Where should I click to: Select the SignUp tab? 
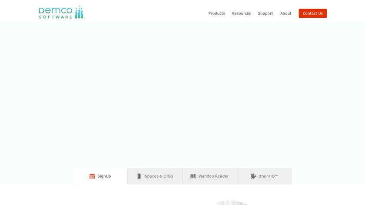[x=100, y=176]
